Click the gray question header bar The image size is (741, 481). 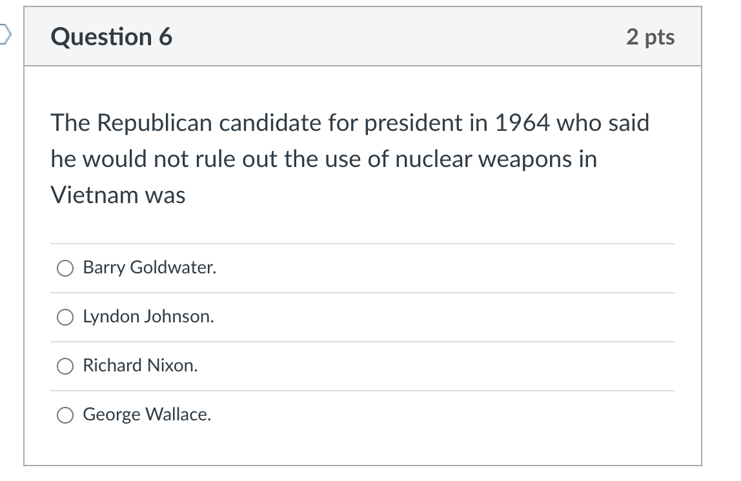pyautogui.click(x=363, y=36)
